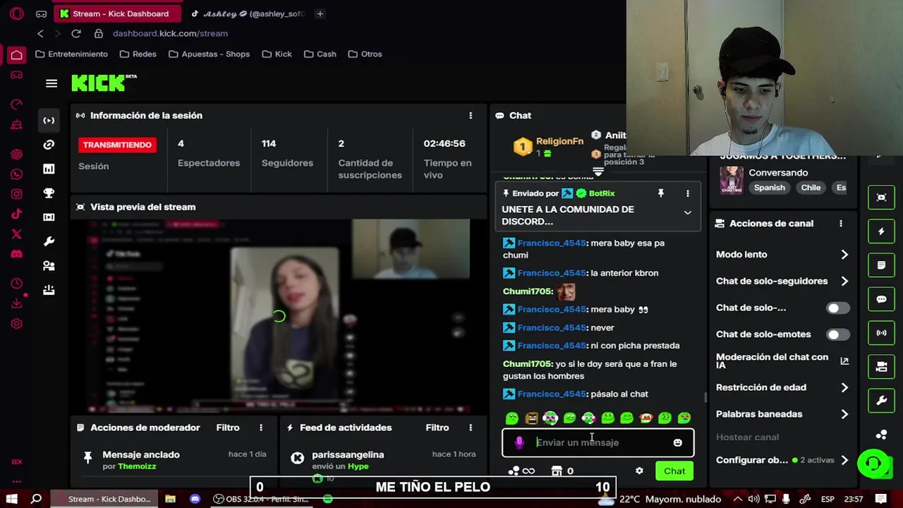Click the Enviar un mensaje input field
Screen dimensions: 903x508
(x=598, y=442)
